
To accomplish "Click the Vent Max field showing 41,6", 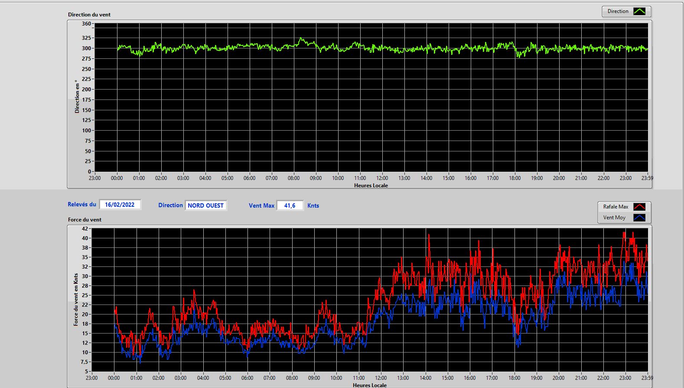I will [x=290, y=205].
